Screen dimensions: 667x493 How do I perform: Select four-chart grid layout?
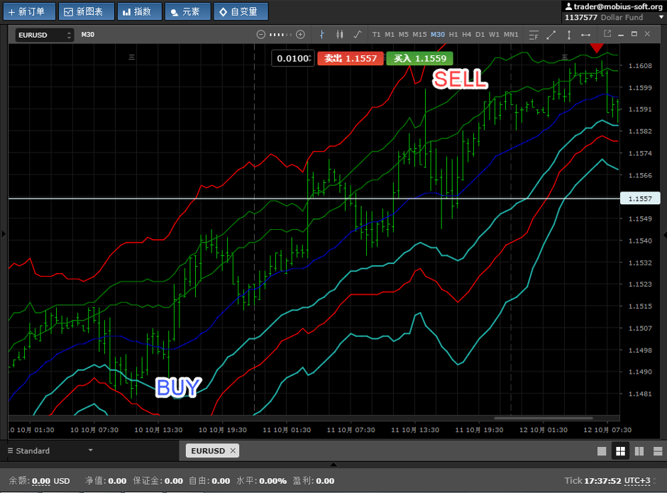[620, 451]
